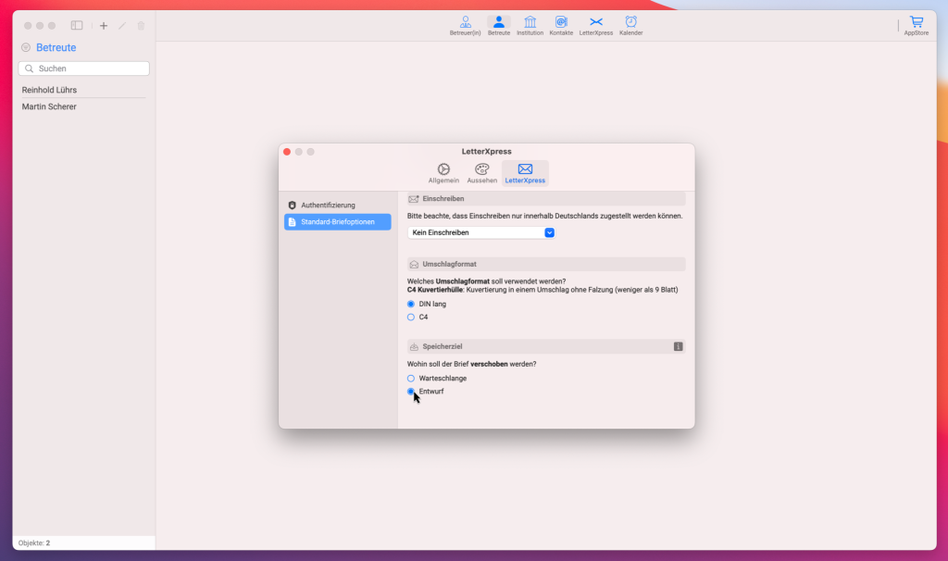The image size is (948, 561).
Task: Click the Suchen search field
Action: 84,69
